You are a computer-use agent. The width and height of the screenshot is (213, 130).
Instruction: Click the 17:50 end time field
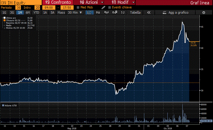coord(67,8)
